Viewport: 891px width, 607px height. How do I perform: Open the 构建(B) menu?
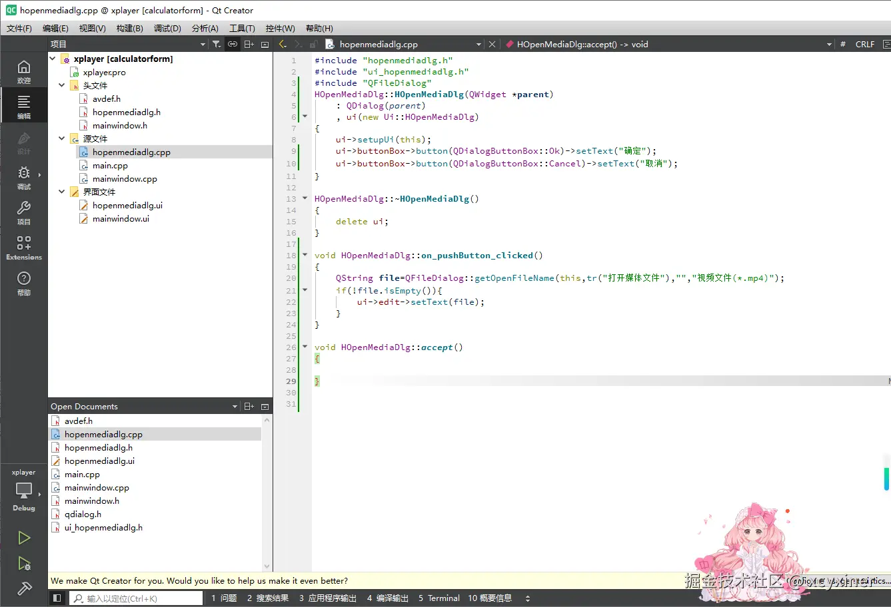tap(129, 29)
